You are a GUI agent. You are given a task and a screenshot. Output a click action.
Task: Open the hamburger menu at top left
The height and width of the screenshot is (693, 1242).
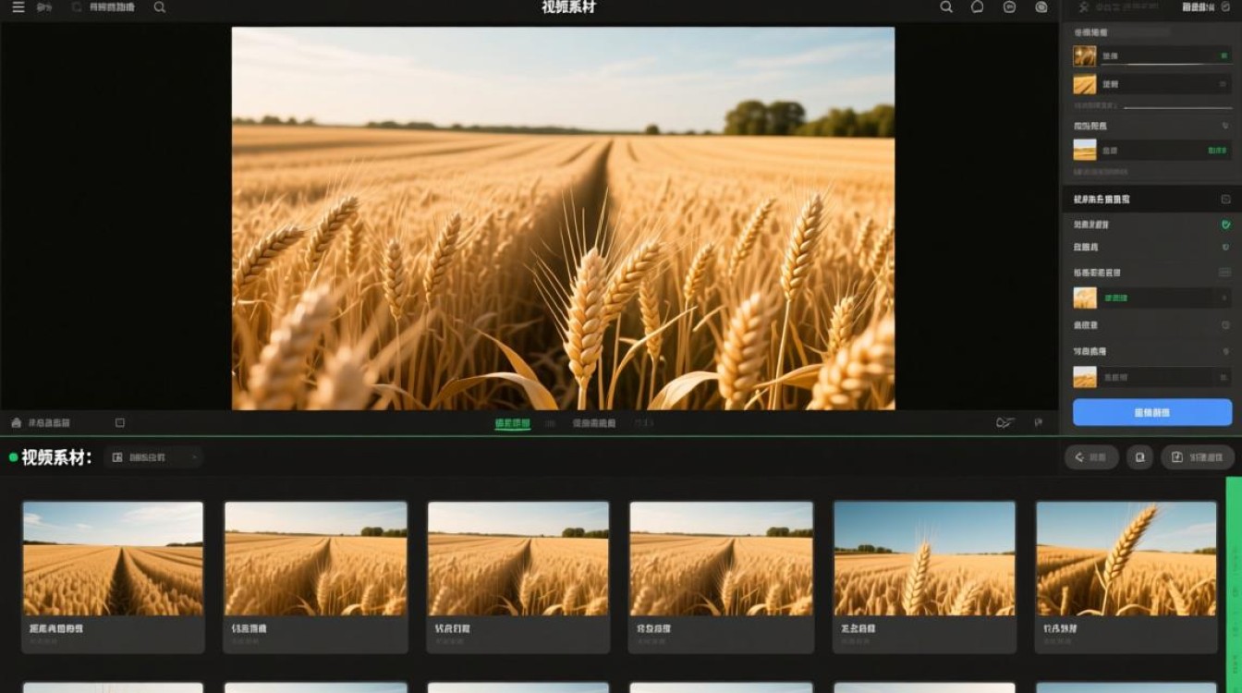[18, 6]
